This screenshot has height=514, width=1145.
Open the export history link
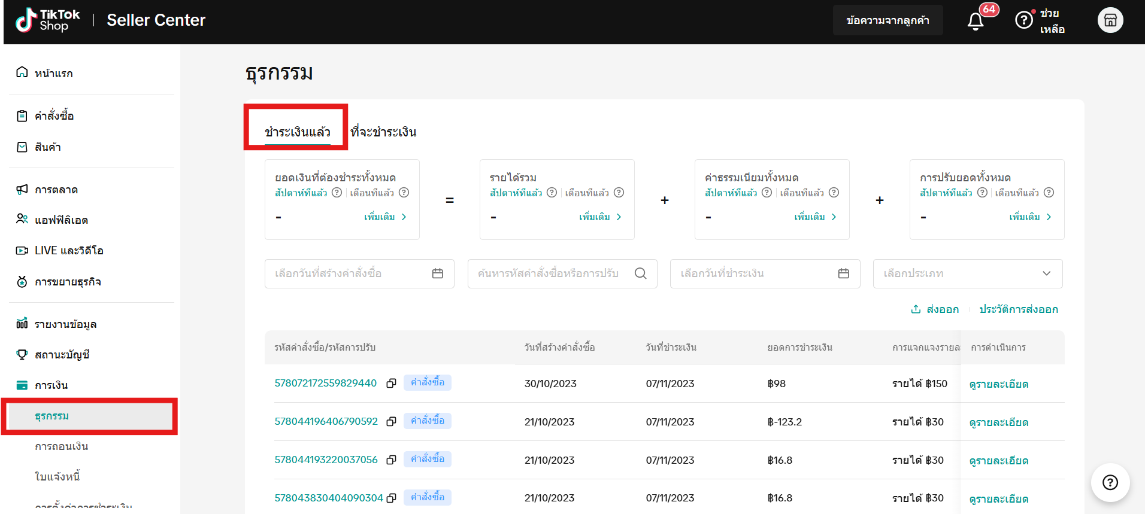tap(1018, 309)
